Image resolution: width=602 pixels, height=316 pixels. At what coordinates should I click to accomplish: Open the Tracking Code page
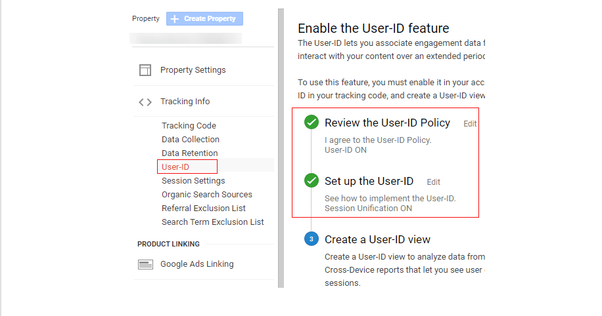(x=189, y=126)
